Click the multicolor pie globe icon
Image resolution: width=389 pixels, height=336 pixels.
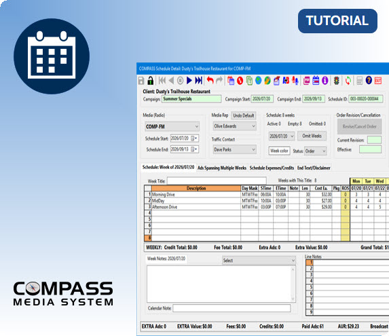point(267,81)
